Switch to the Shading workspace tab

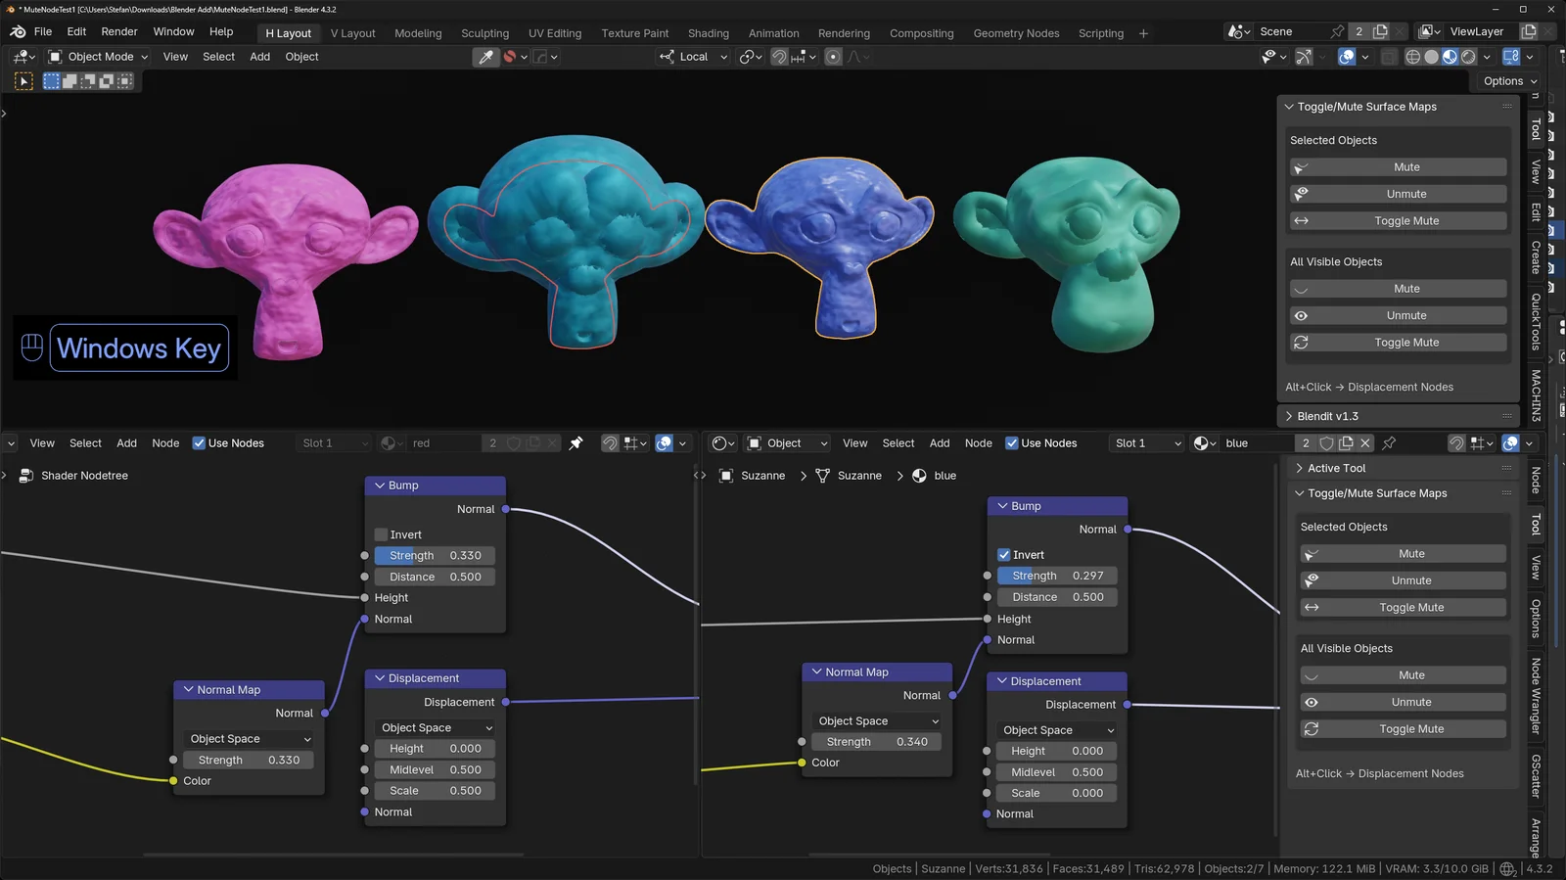pos(708,33)
